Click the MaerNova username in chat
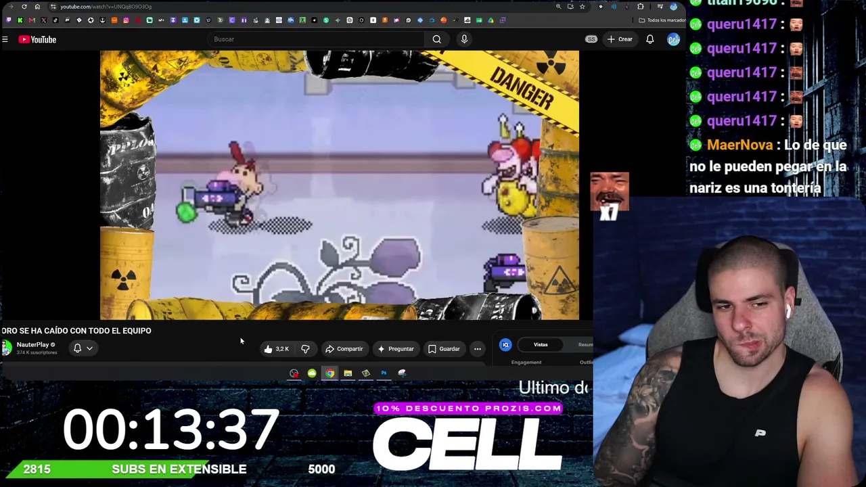The height and width of the screenshot is (487, 866). [739, 145]
